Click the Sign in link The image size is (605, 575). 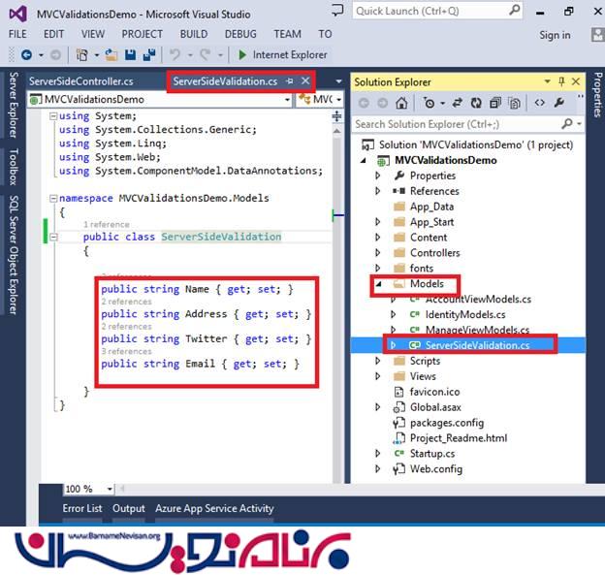point(555,35)
